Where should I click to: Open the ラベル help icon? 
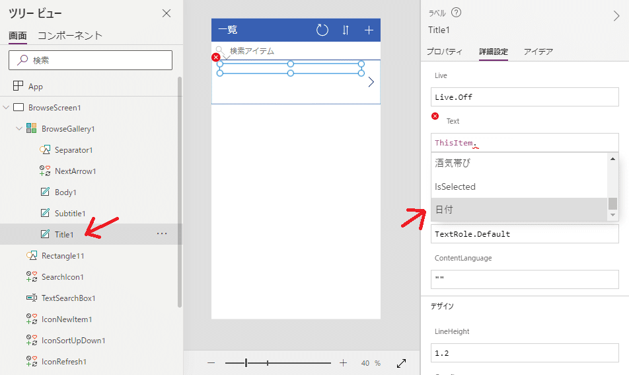pos(456,13)
